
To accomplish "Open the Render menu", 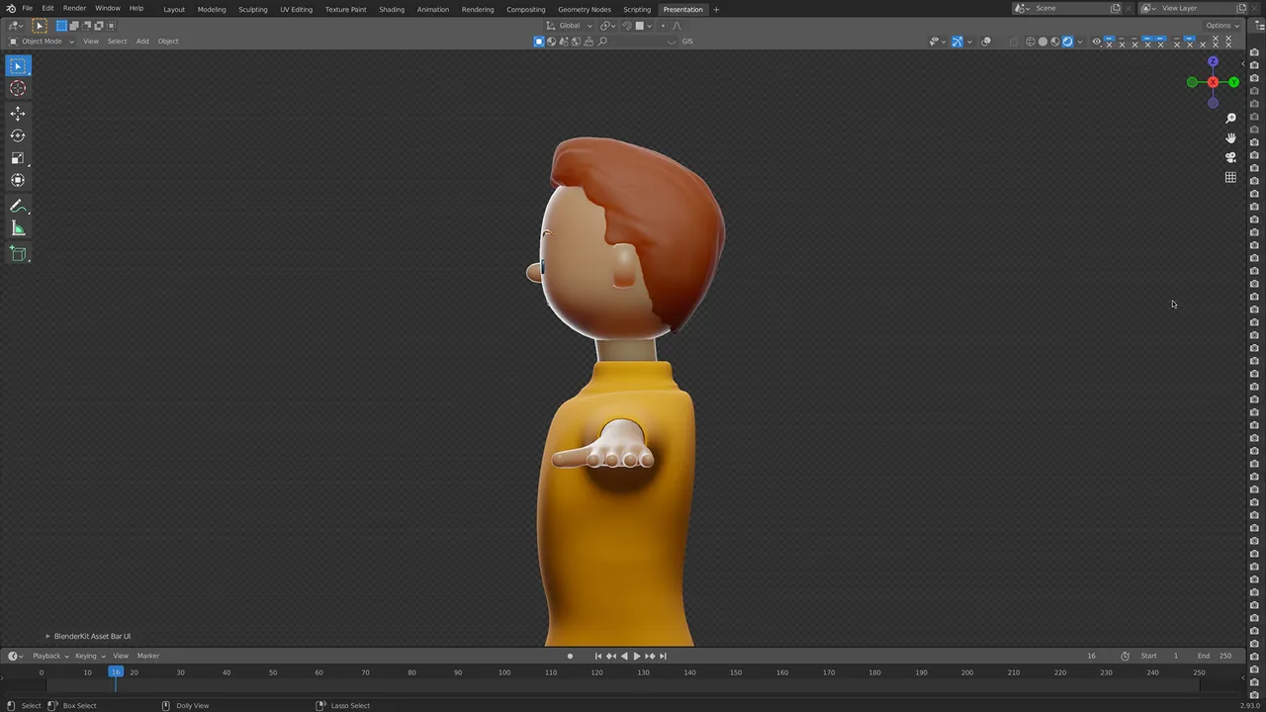I will [74, 8].
